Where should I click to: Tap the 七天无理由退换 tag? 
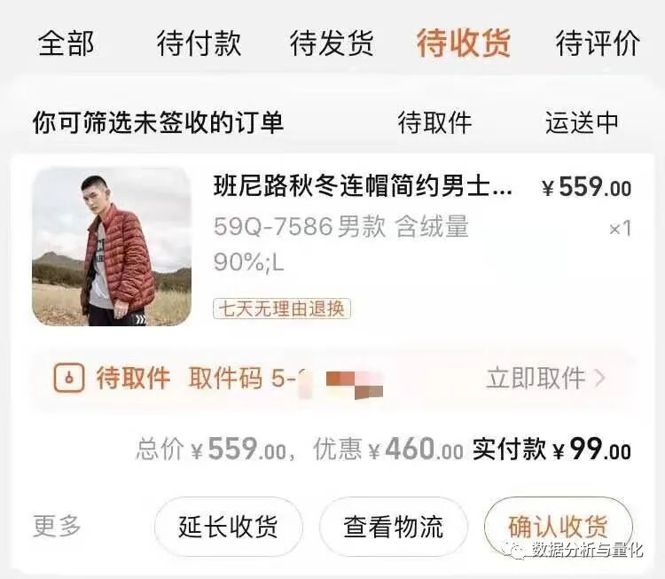[282, 309]
